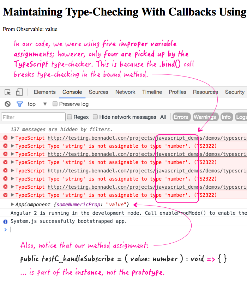Click the blue info icon beside System.js message

(5, 221)
